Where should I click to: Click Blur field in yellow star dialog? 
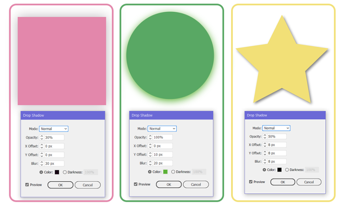click(277, 161)
